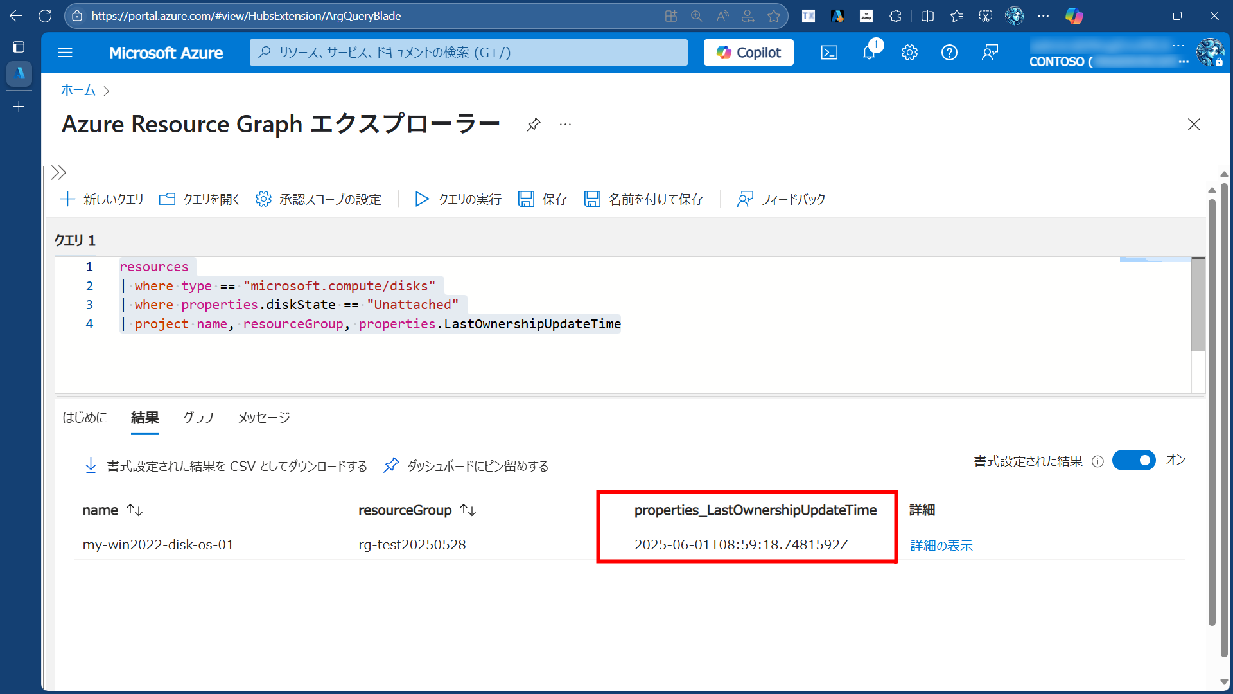The width and height of the screenshot is (1233, 694).
Task: Click the query editor vertical scrollbar
Action: click(x=1198, y=305)
